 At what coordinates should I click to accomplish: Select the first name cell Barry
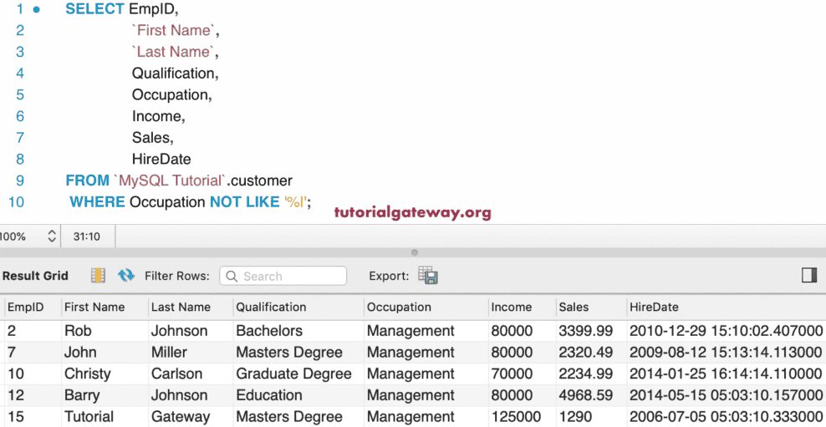(82, 395)
